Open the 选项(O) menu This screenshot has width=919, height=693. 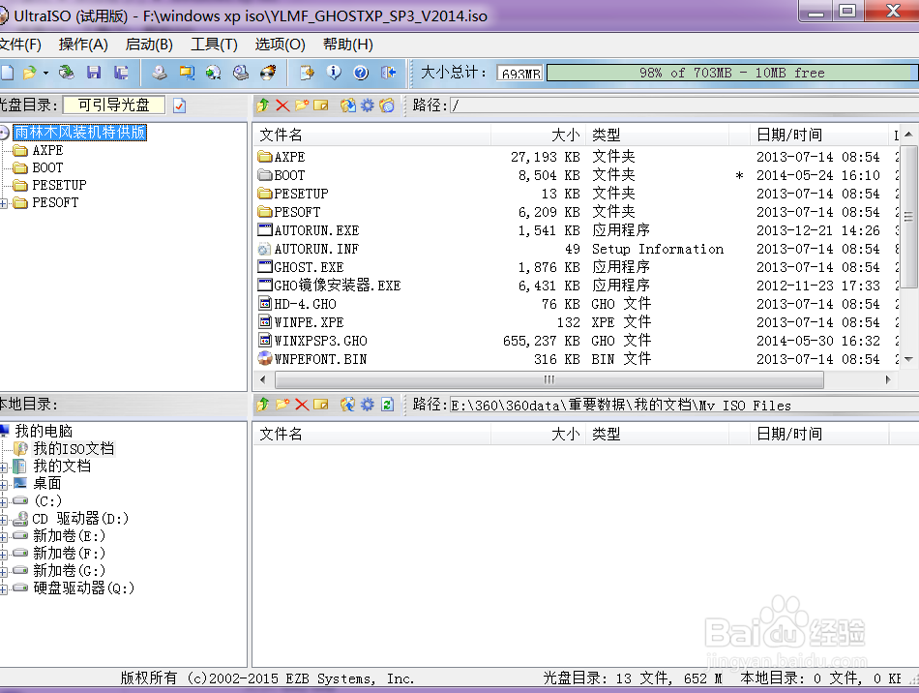coord(280,45)
